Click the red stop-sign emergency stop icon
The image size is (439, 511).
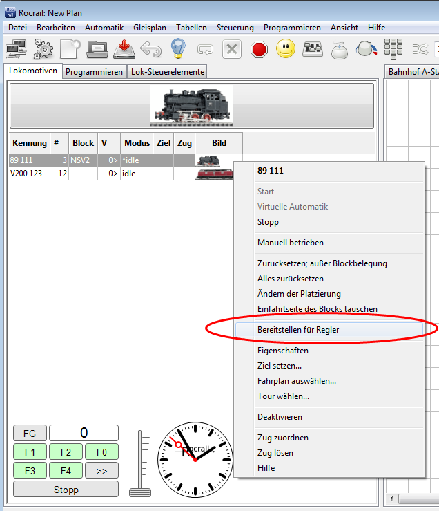[260, 49]
